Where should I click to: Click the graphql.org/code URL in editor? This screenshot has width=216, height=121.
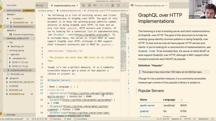pos(92,35)
